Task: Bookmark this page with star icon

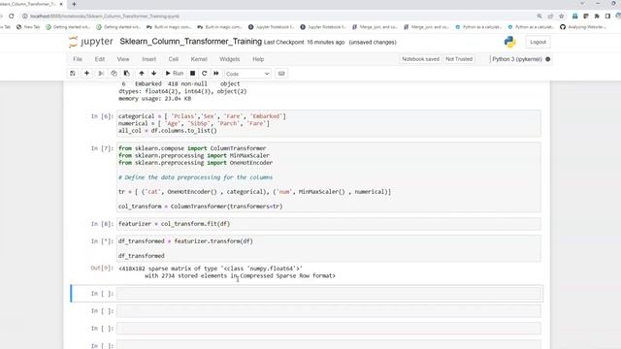Action: pos(561,16)
